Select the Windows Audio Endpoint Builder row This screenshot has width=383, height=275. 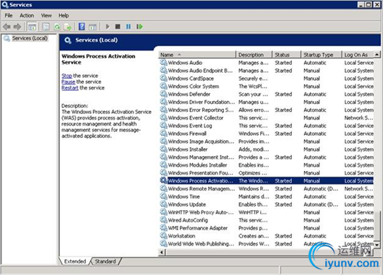(267, 71)
